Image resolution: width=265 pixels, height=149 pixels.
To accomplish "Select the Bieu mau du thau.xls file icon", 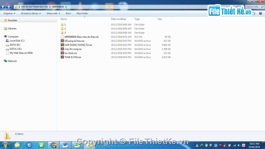I will (x=62, y=37).
